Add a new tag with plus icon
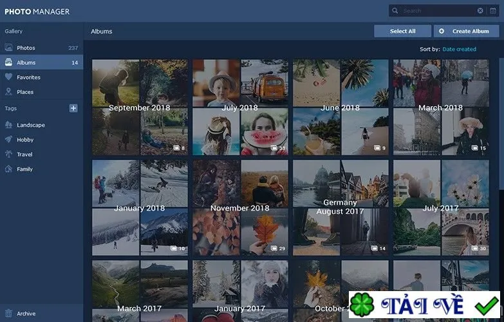The height and width of the screenshot is (322, 504). tap(73, 108)
